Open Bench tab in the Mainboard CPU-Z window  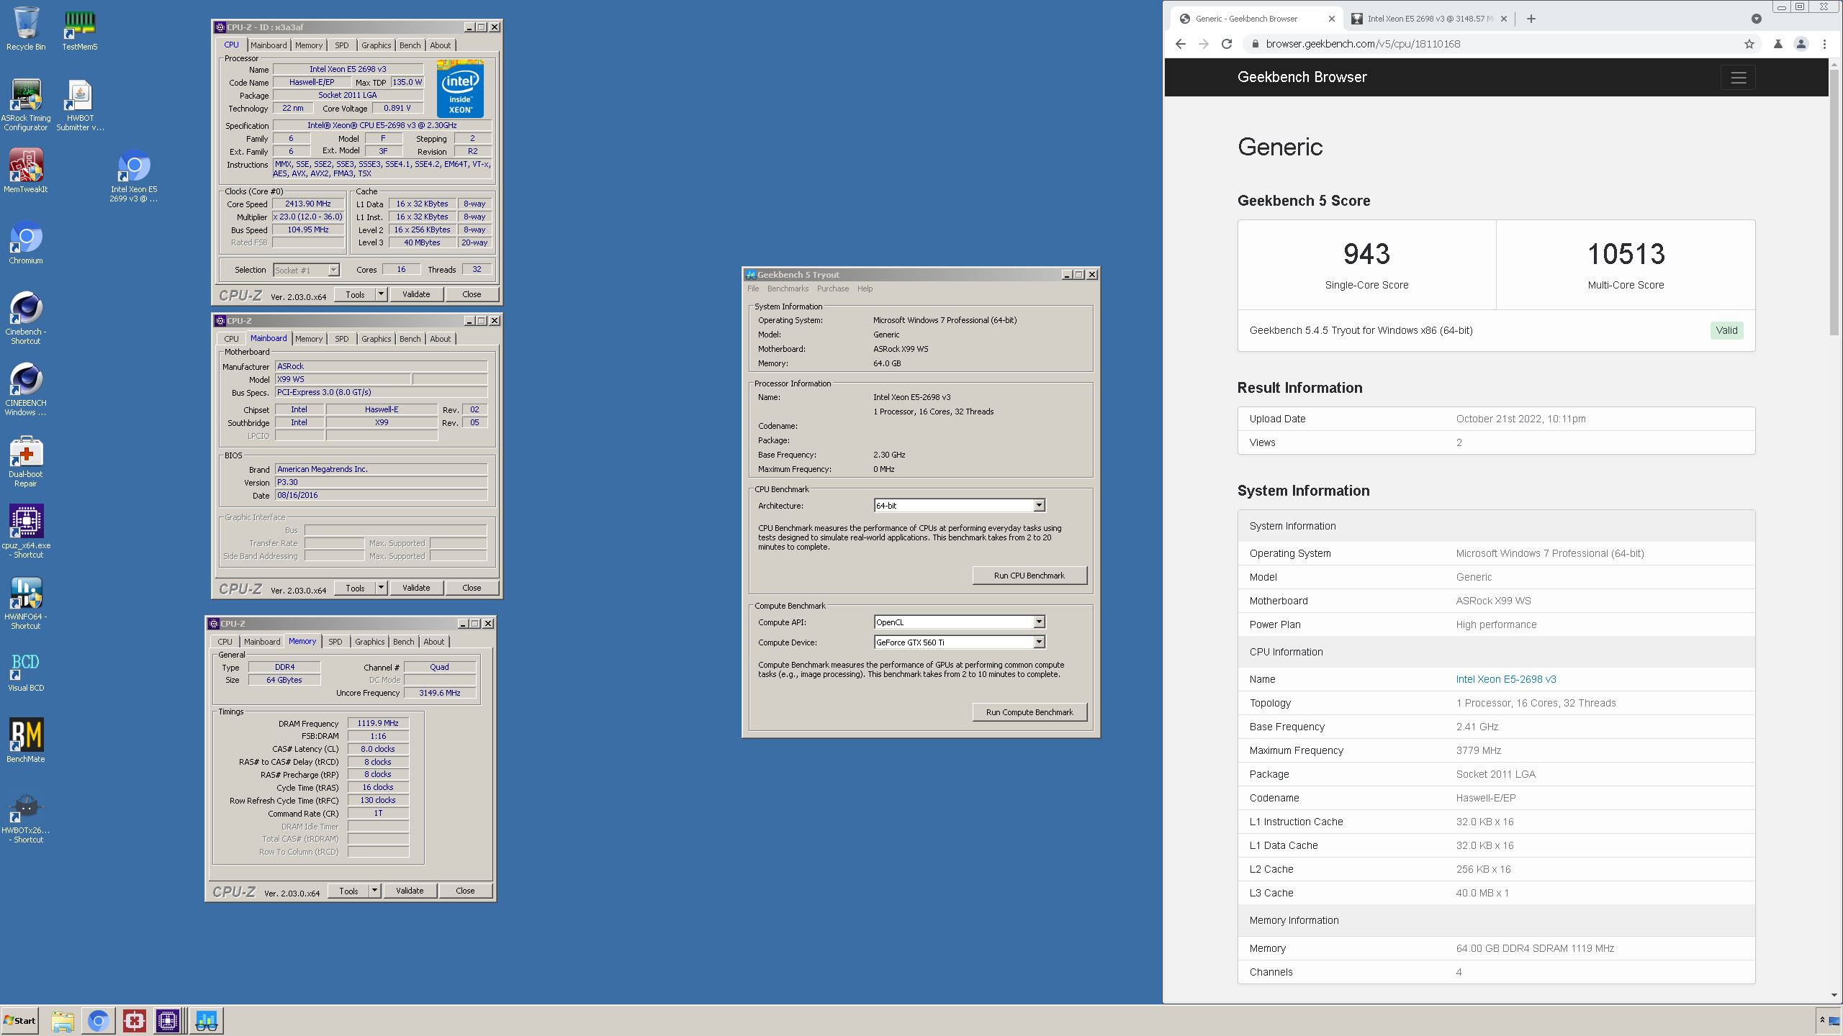coord(410,339)
